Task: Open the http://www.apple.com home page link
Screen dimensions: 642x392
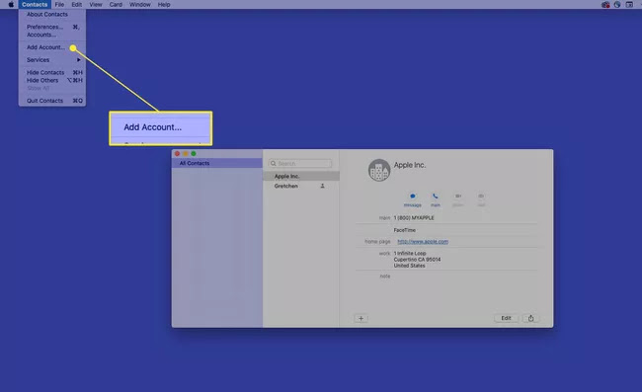Action: 423,241
